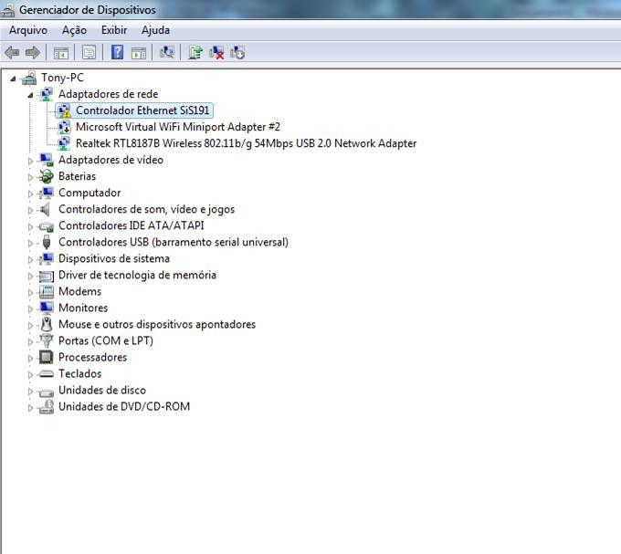The image size is (621, 554).
Task: Open the Exibir menu
Action: (x=114, y=30)
